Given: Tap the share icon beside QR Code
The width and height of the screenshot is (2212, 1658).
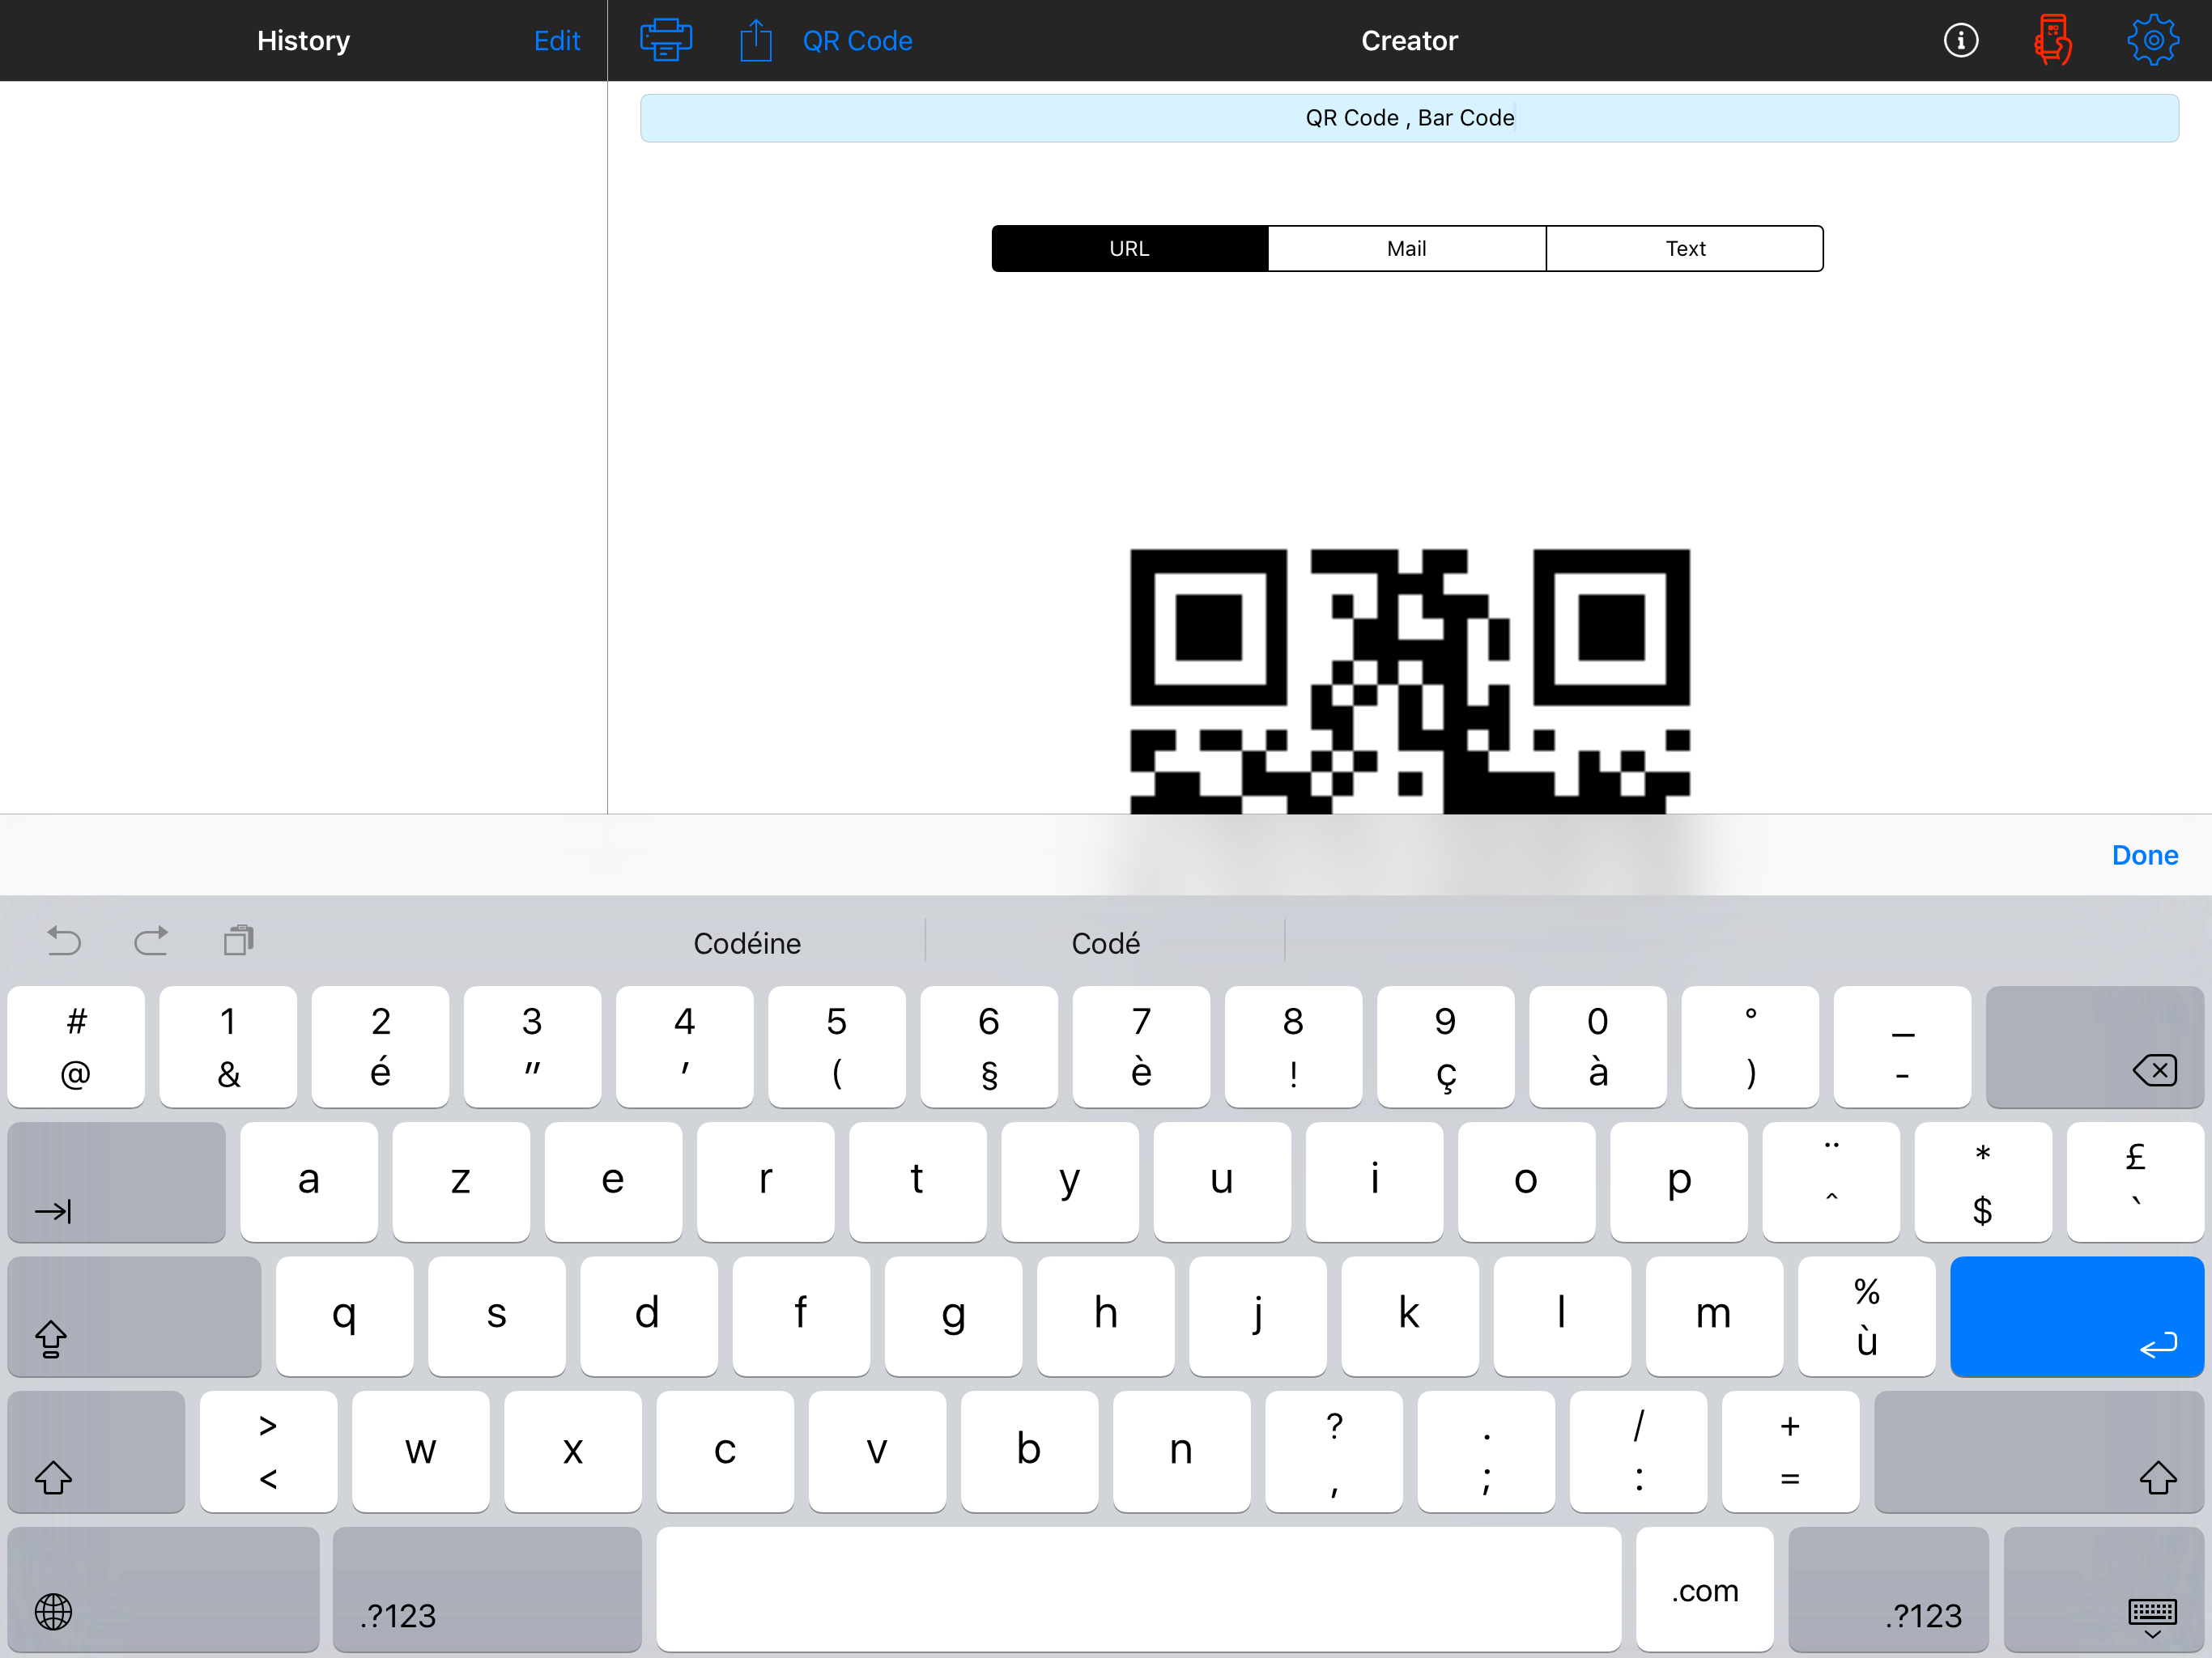Looking at the screenshot, I should (756, 40).
